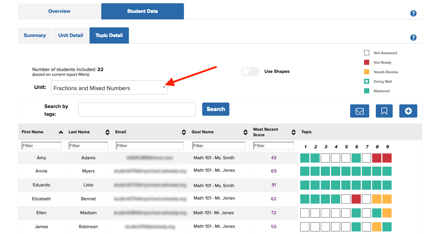Open the email icon to message students

359,111
